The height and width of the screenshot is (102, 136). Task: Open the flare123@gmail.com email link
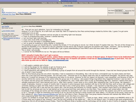point(106,58)
